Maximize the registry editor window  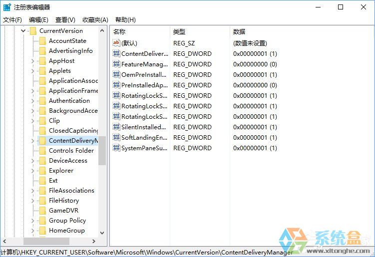(x=341, y=7)
